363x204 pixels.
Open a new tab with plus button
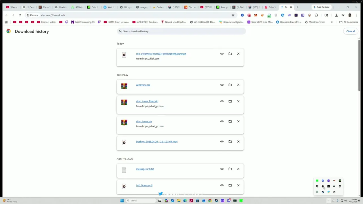coord(297,7)
